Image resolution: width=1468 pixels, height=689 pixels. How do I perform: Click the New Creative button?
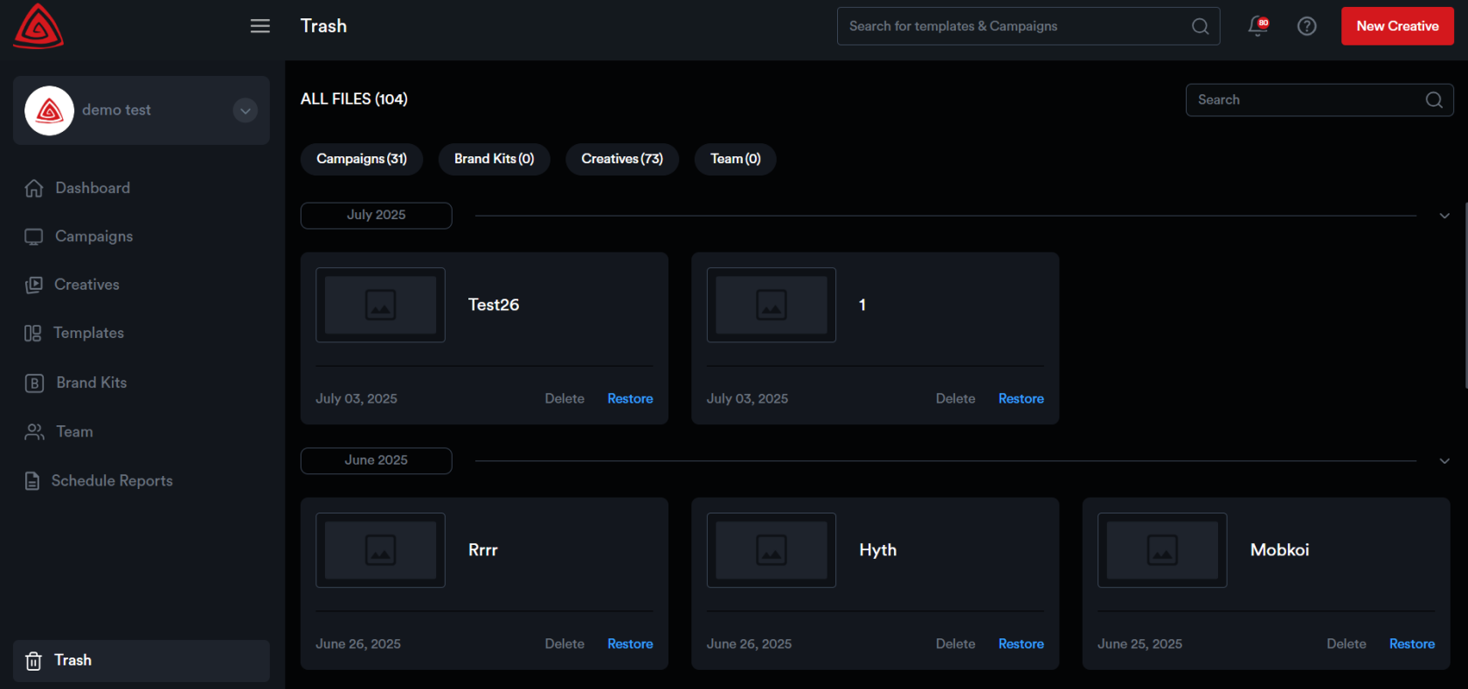pos(1397,26)
